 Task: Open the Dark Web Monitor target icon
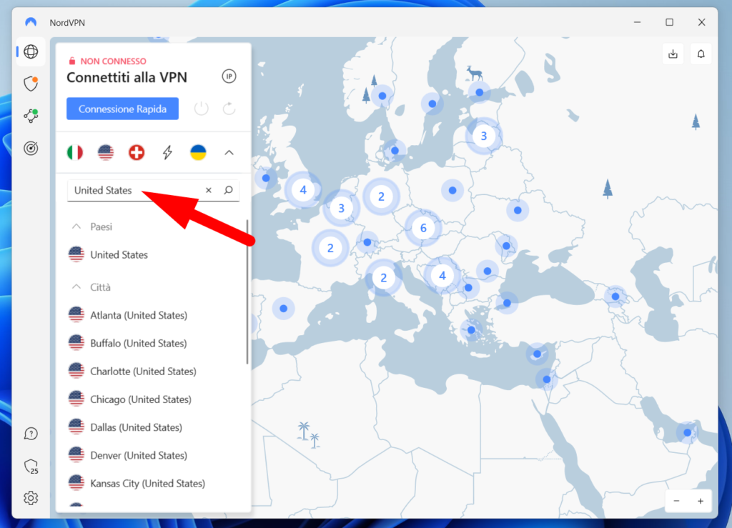coord(31,149)
